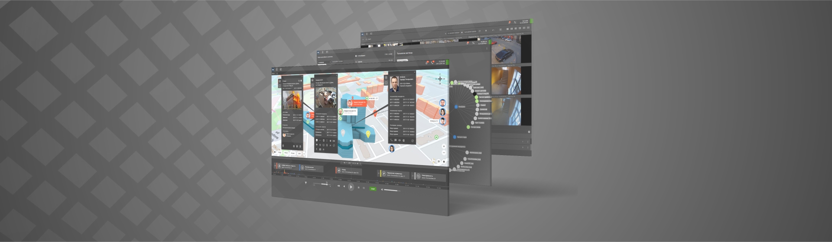Open the first red-striped event card on timeline
The image size is (832, 242).
(x=286, y=166)
